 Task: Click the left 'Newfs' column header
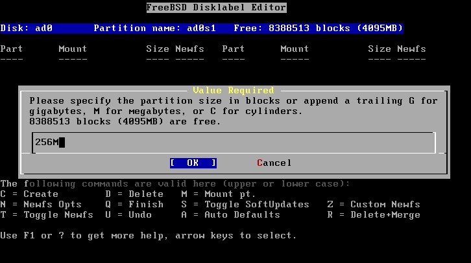pyautogui.click(x=189, y=49)
